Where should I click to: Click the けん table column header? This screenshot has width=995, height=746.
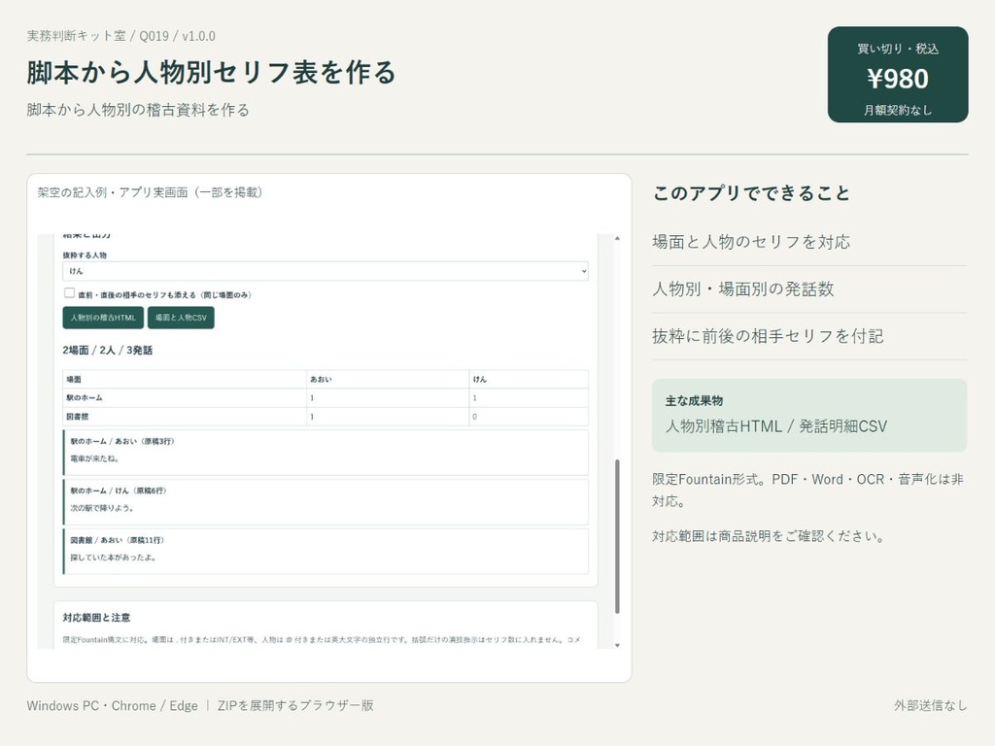point(529,379)
